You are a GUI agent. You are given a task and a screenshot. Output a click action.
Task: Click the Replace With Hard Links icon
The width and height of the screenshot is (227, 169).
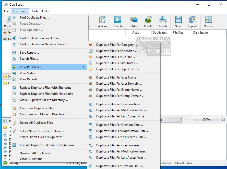pos(14,94)
